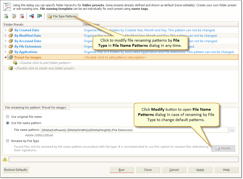
Task: Select the By File Extensions preset
Action: click(x=28, y=46)
